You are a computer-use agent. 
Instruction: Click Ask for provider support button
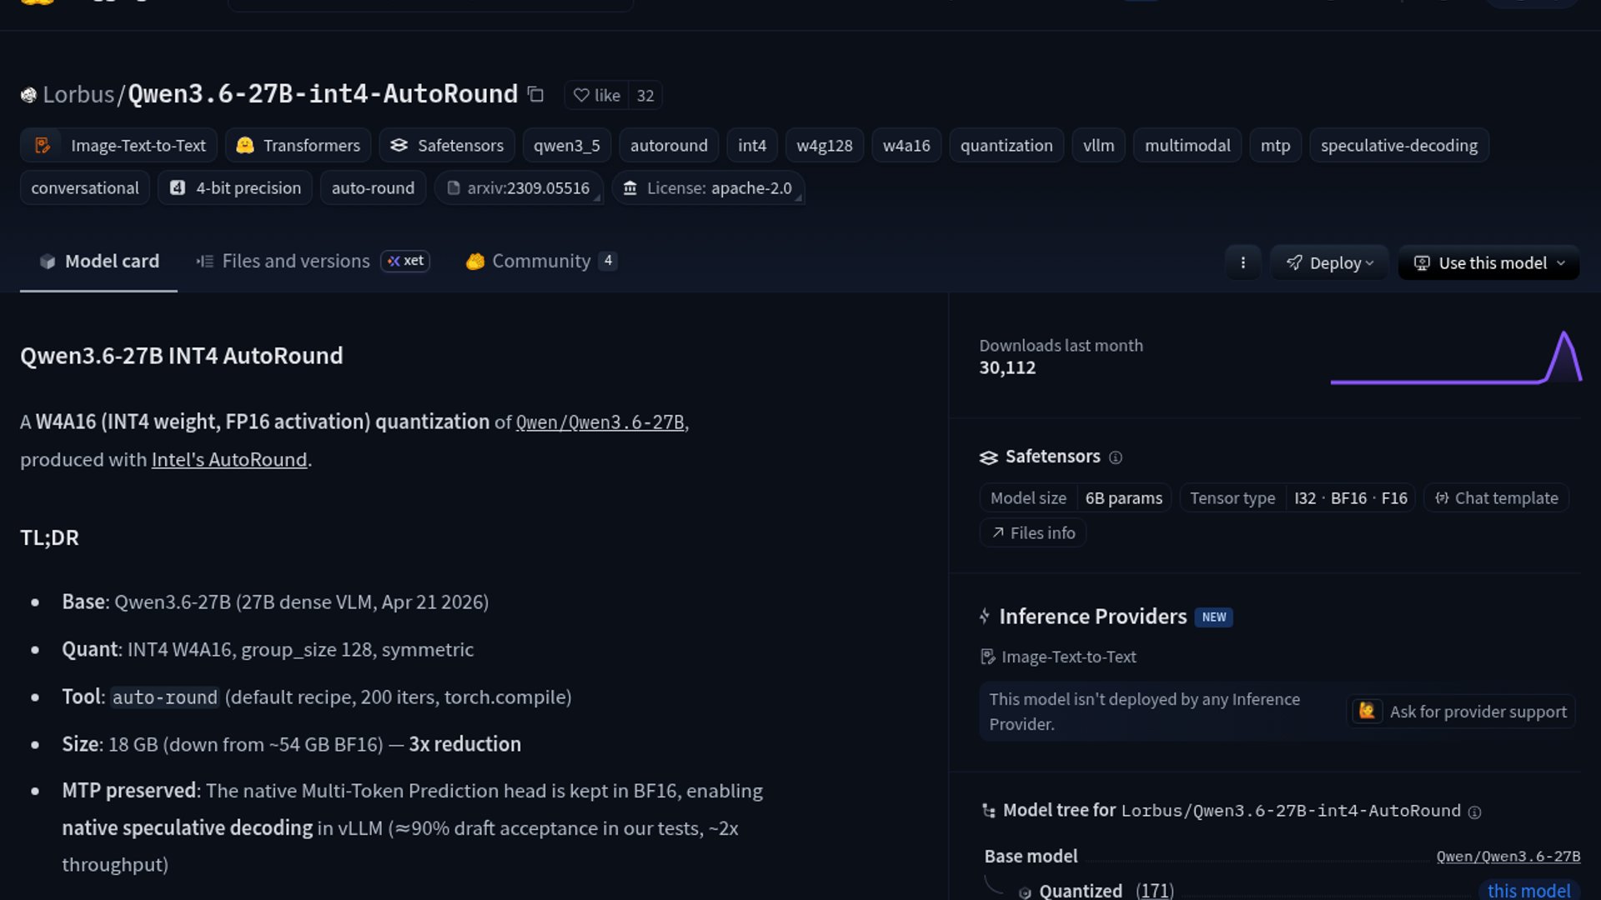tap(1461, 712)
